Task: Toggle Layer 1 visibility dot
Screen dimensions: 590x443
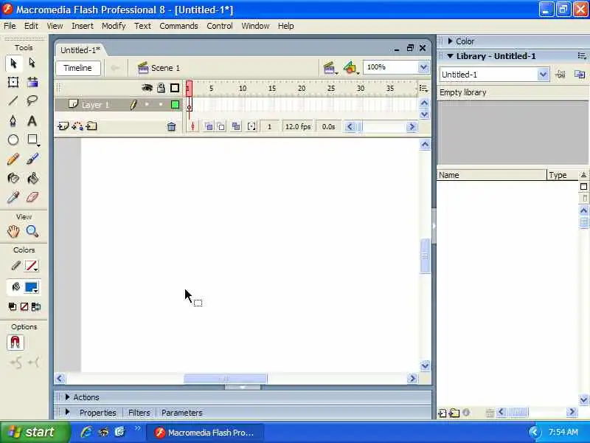Action: (147, 104)
